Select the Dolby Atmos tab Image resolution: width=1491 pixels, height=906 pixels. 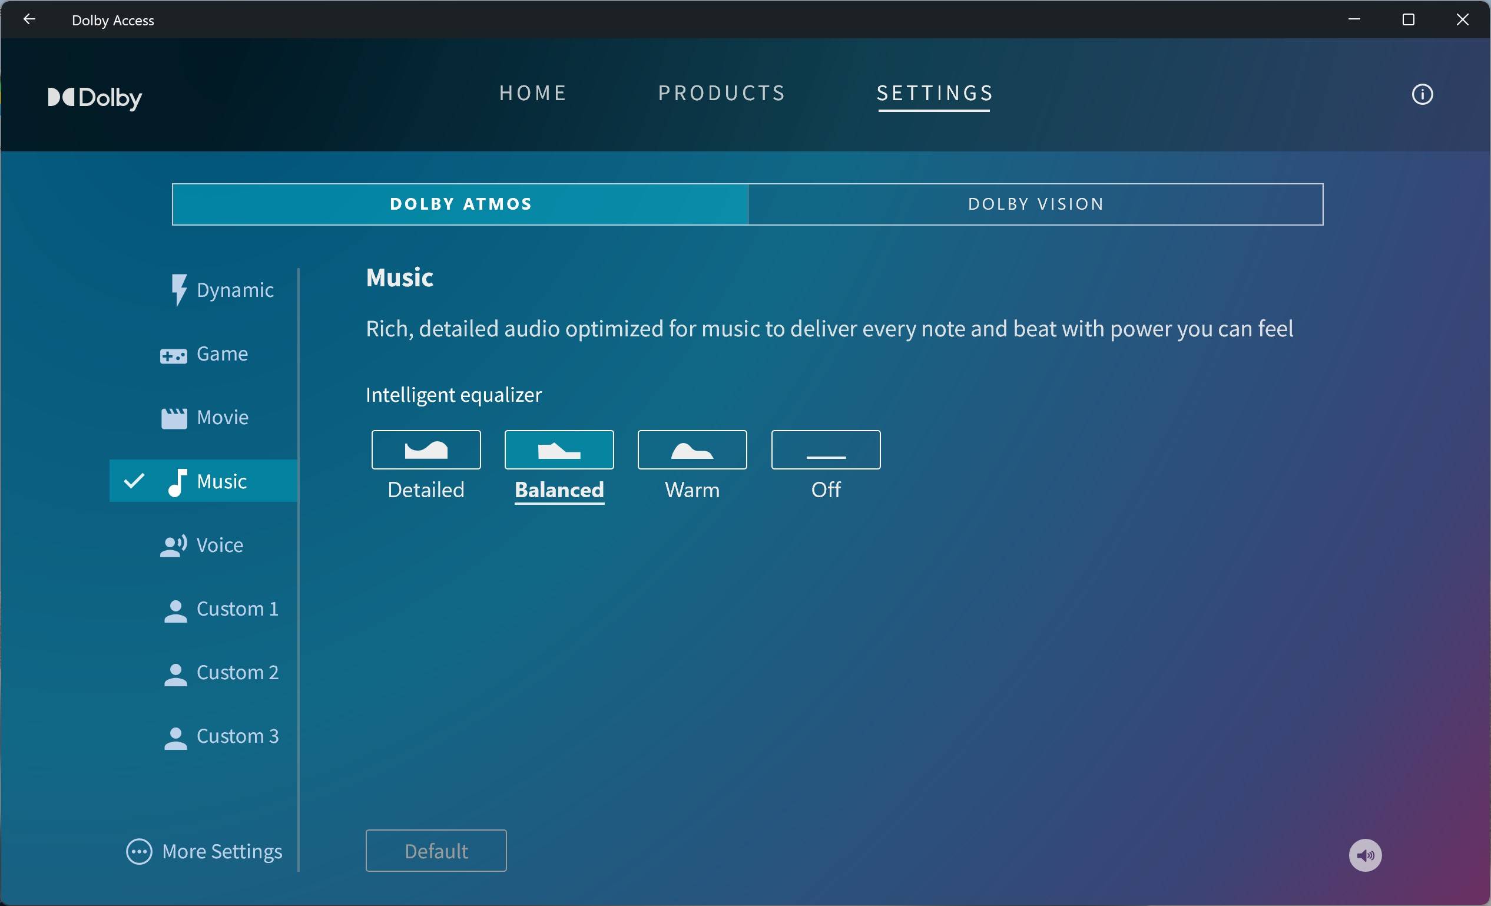tap(460, 204)
